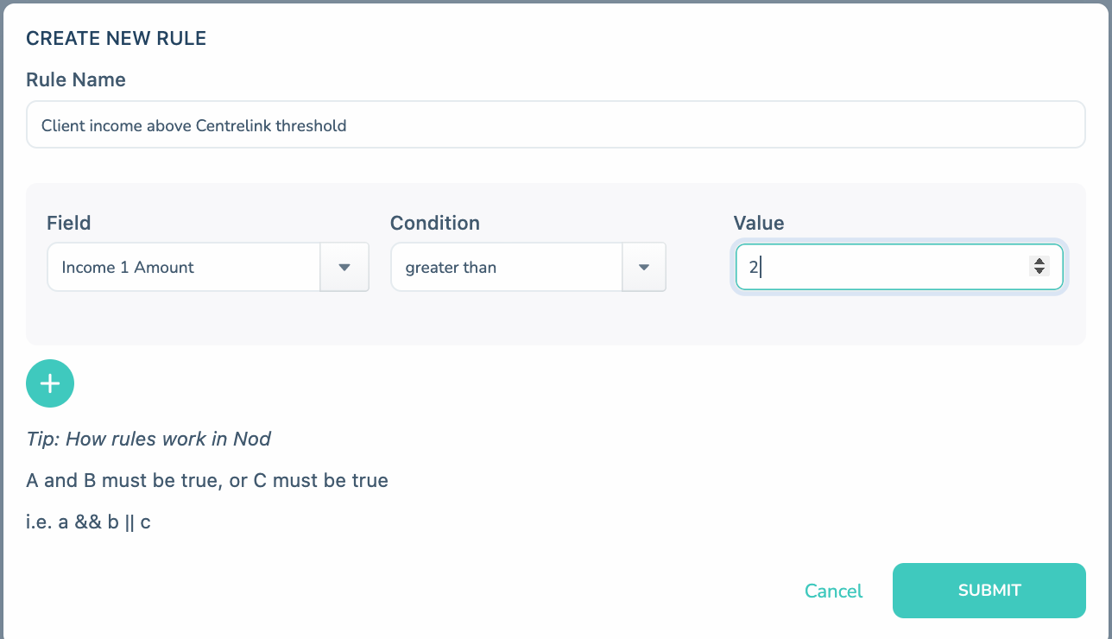Screen dimensions: 1112x639
Task: Click the "CREATE NEW RULE" heading
Action: pyautogui.click(x=116, y=38)
